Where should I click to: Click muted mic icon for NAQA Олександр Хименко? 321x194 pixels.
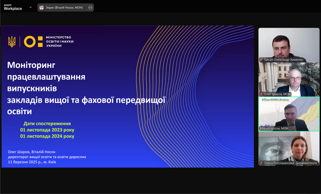pyautogui.click(x=262, y=59)
